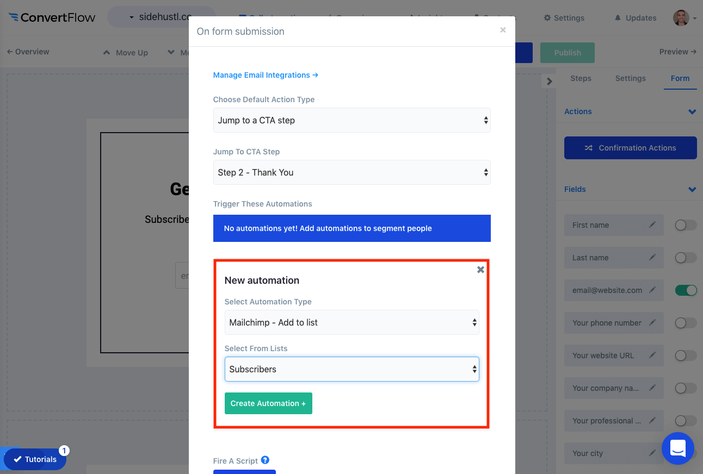Edit the email@website.com field label
The image size is (703, 474).
652,290
